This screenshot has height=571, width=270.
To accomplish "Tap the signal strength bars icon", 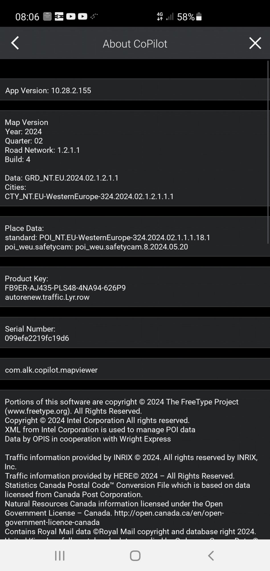I will coord(170,17).
